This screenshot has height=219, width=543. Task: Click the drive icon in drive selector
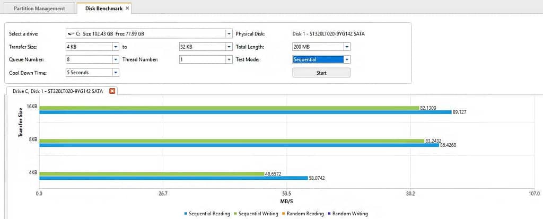click(71, 34)
